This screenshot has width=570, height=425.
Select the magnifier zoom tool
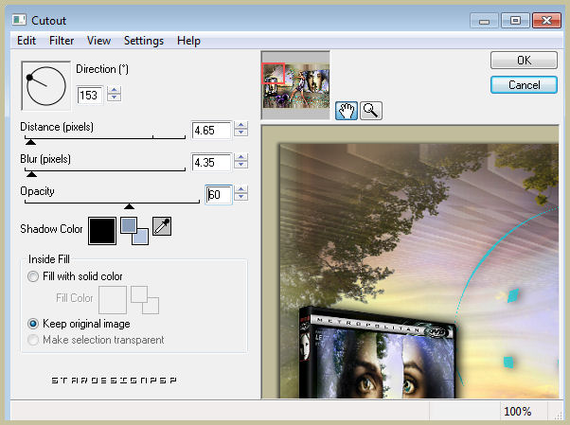[x=371, y=111]
